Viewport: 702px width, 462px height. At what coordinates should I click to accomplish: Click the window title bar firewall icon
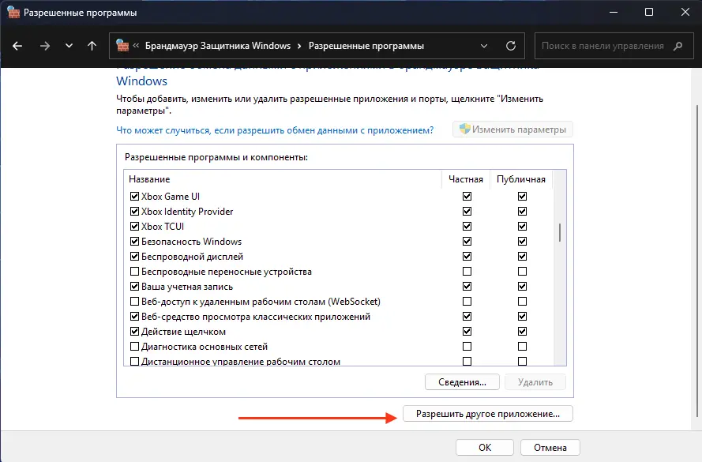(11, 13)
